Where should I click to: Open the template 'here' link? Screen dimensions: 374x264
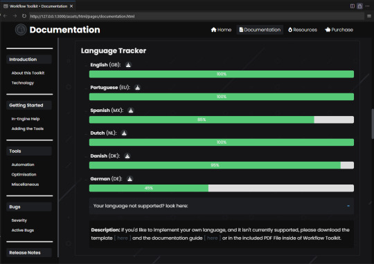pyautogui.click(x=123, y=238)
